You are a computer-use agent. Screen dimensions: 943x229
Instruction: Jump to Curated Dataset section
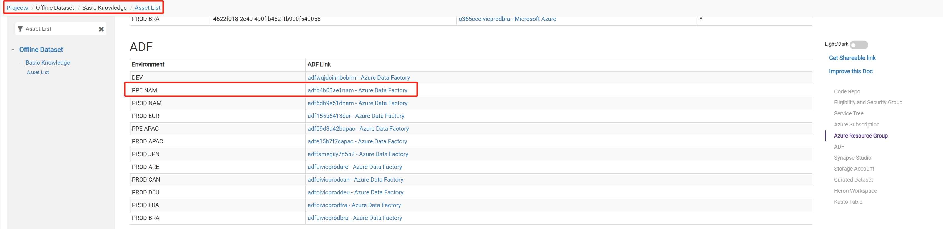[853, 180]
